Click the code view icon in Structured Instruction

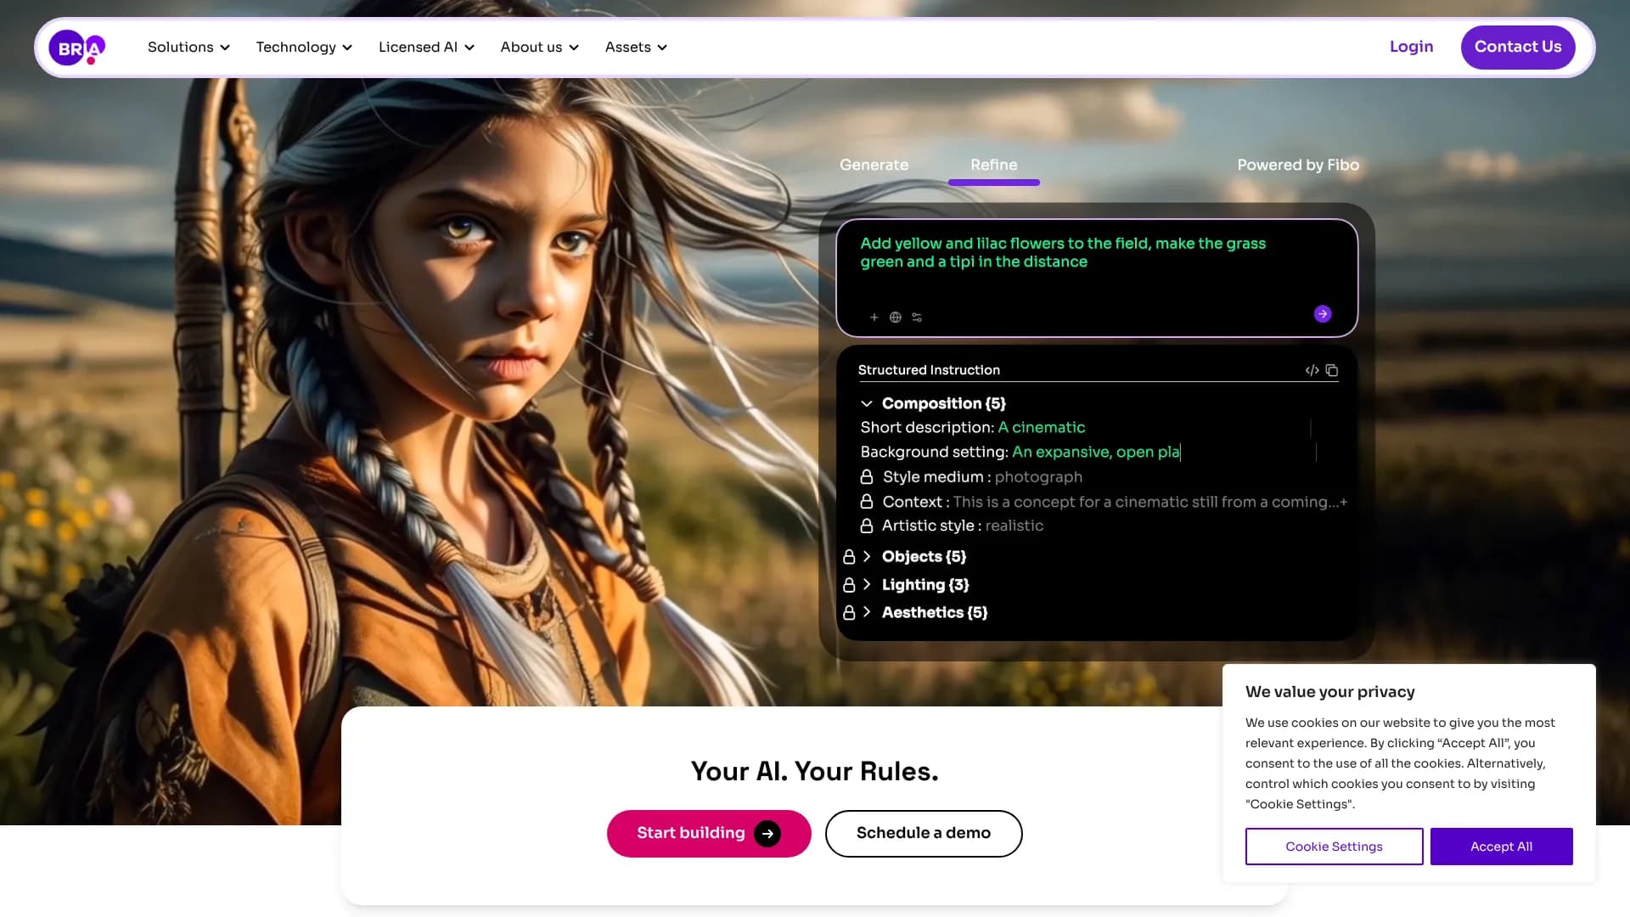1312,370
